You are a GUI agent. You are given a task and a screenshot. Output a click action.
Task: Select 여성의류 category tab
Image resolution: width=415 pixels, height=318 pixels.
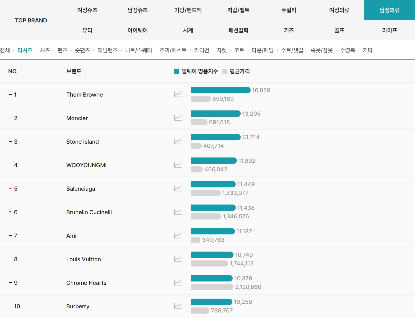pyautogui.click(x=339, y=10)
